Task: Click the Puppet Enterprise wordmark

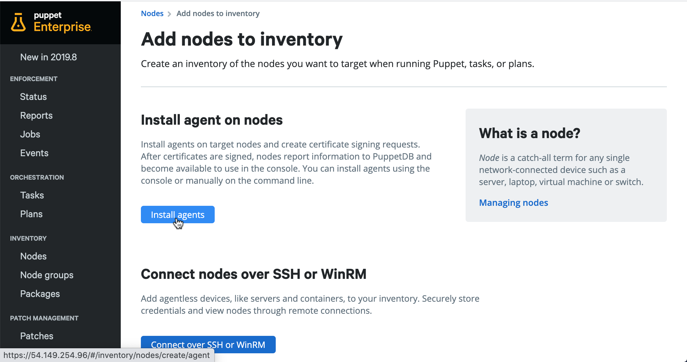Action: click(x=62, y=22)
